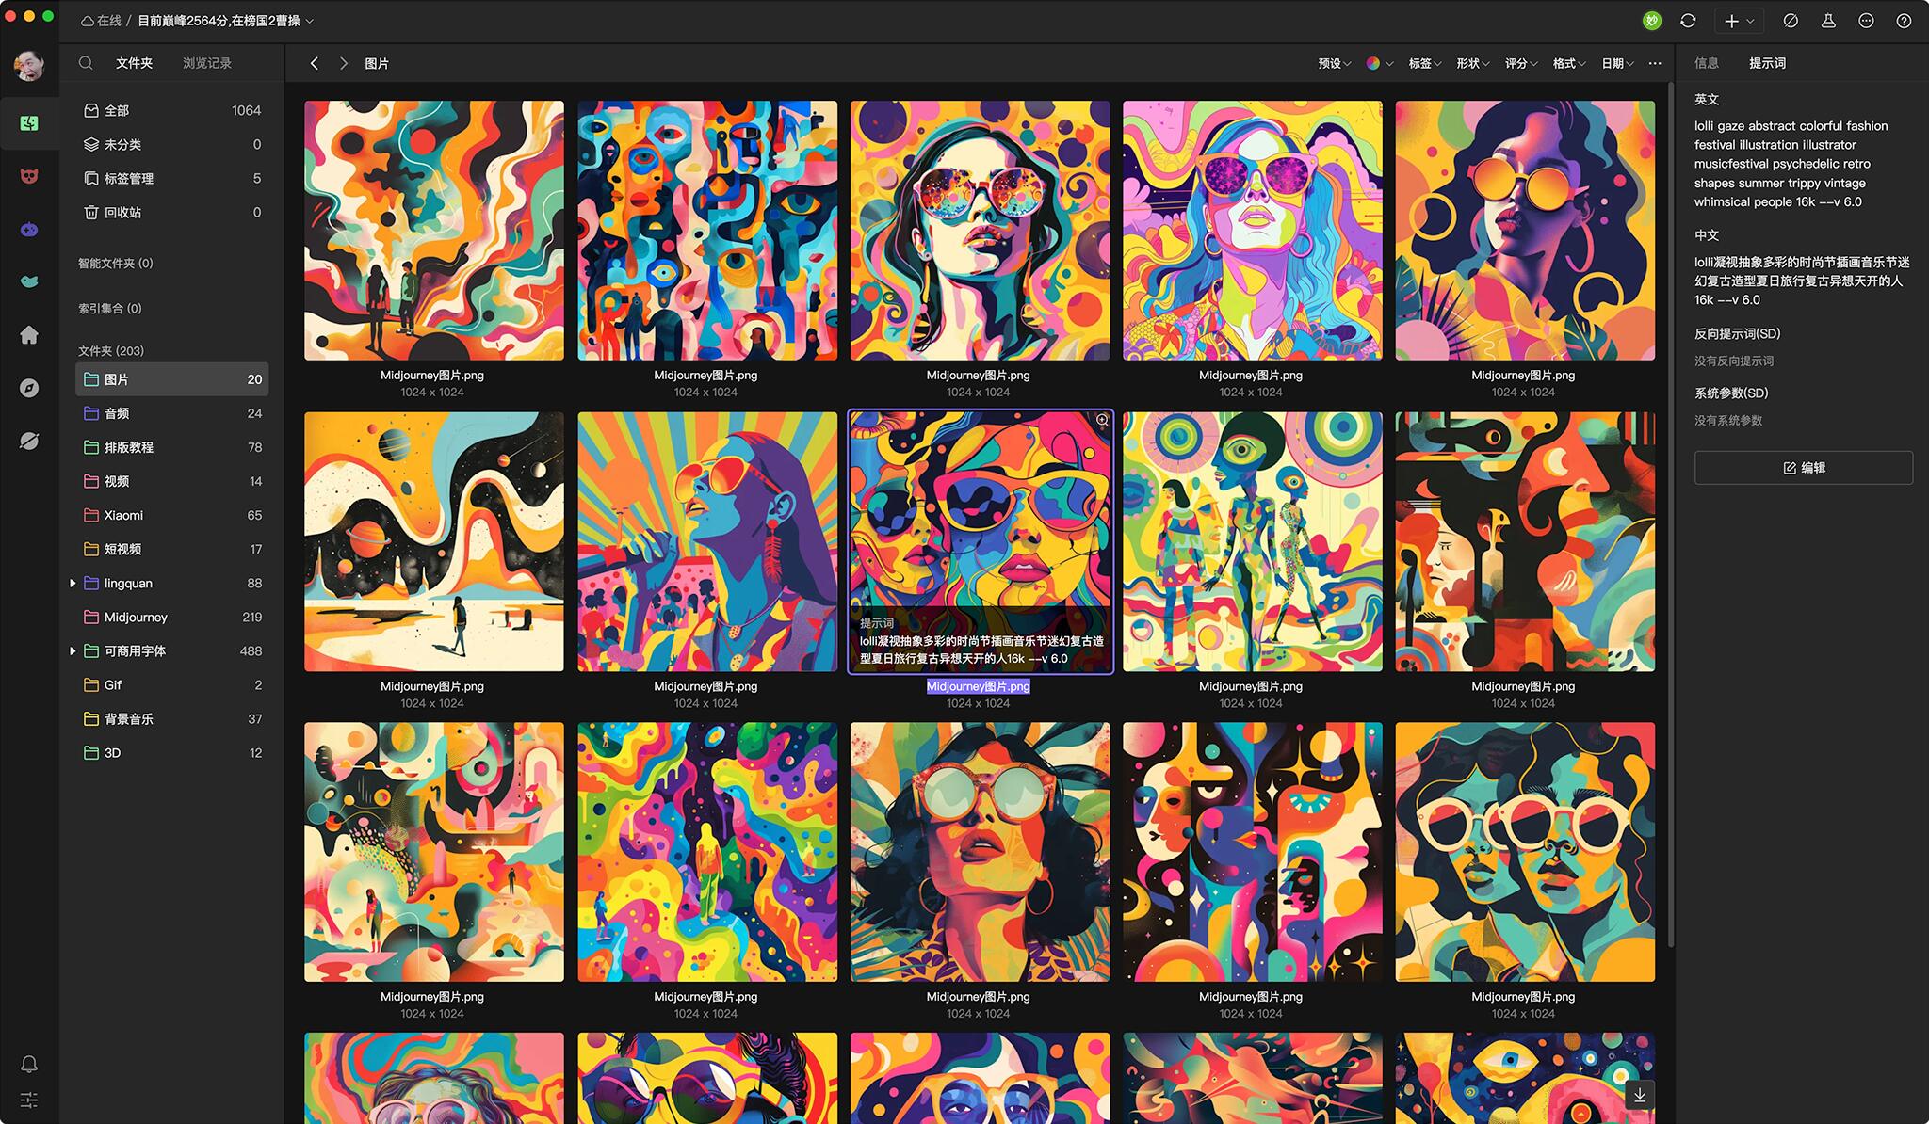
Task: Expand the lingquan folder tree
Action: click(x=73, y=583)
